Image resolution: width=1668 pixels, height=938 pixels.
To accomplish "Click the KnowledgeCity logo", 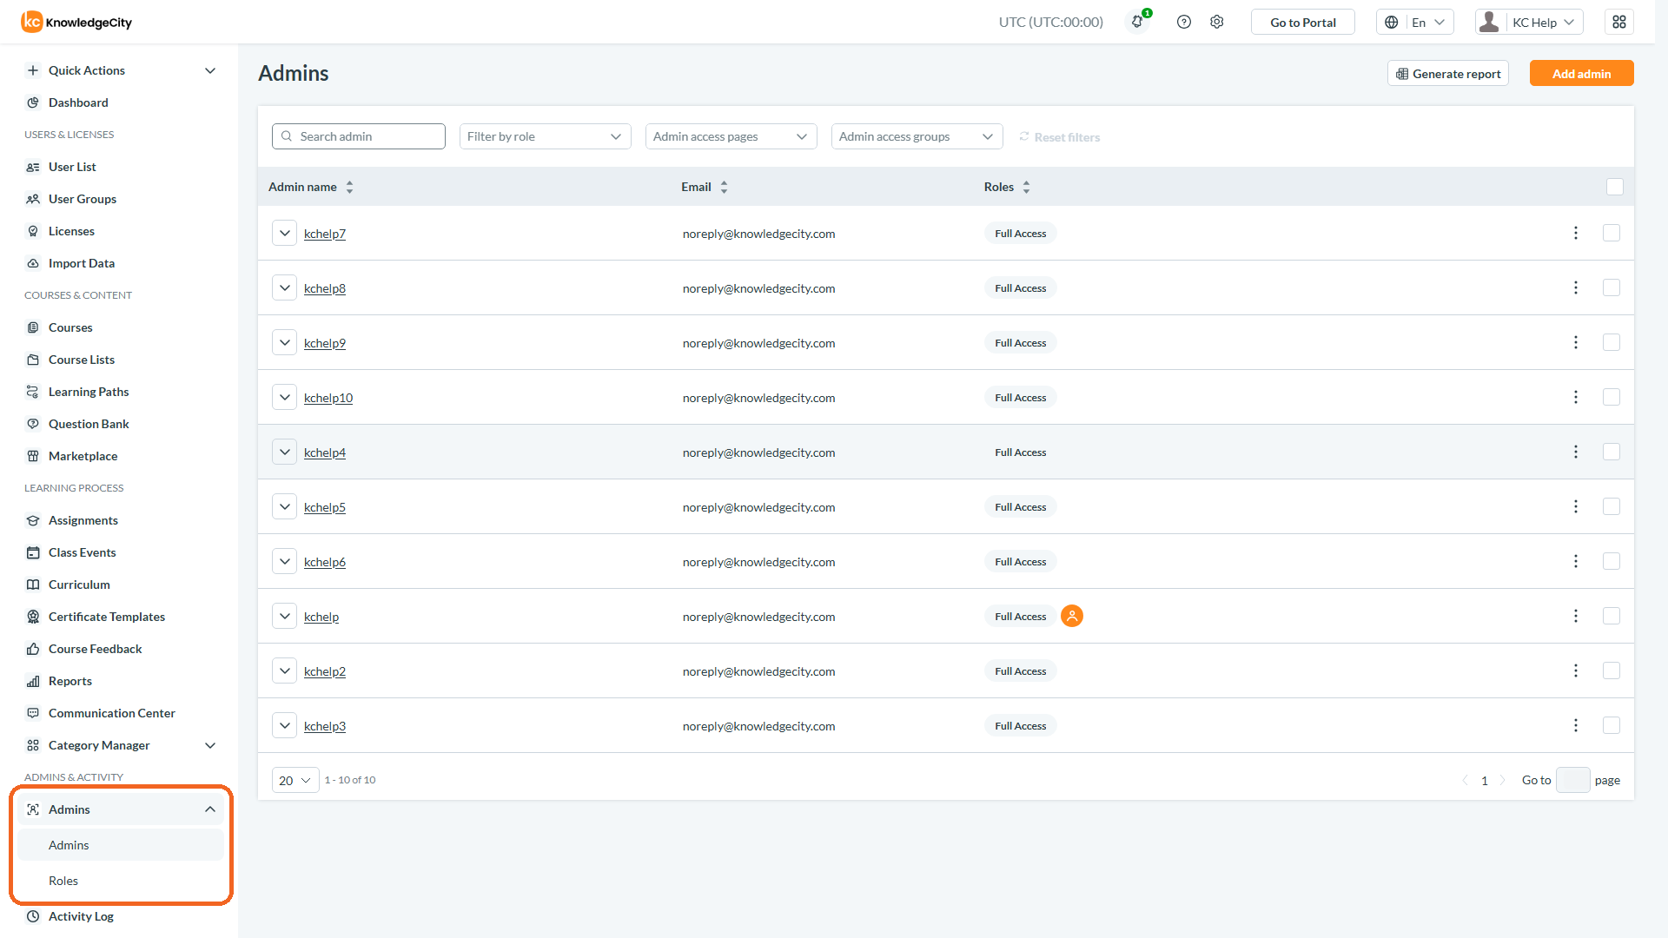I will pyautogui.click(x=76, y=22).
